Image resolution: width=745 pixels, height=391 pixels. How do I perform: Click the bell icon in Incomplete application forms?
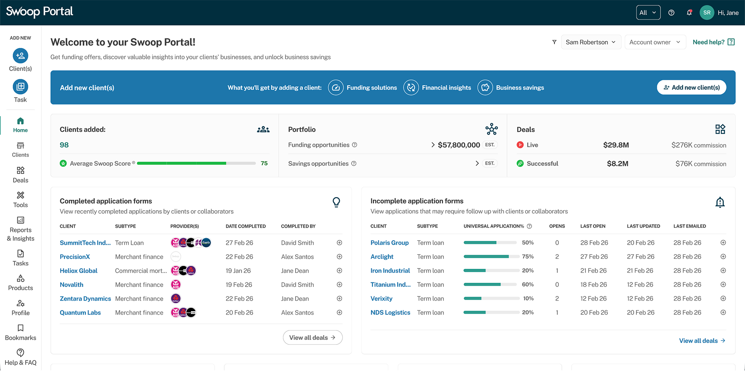pyautogui.click(x=720, y=202)
